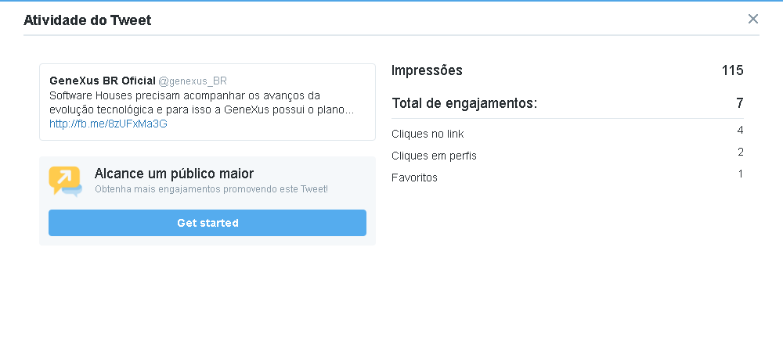Select the profile clicks count 2
This screenshot has width=783, height=355.
[x=741, y=152]
